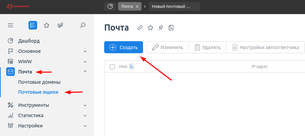Open the Настройки section
The width and height of the screenshot is (305, 136).
pyautogui.click(x=30, y=126)
